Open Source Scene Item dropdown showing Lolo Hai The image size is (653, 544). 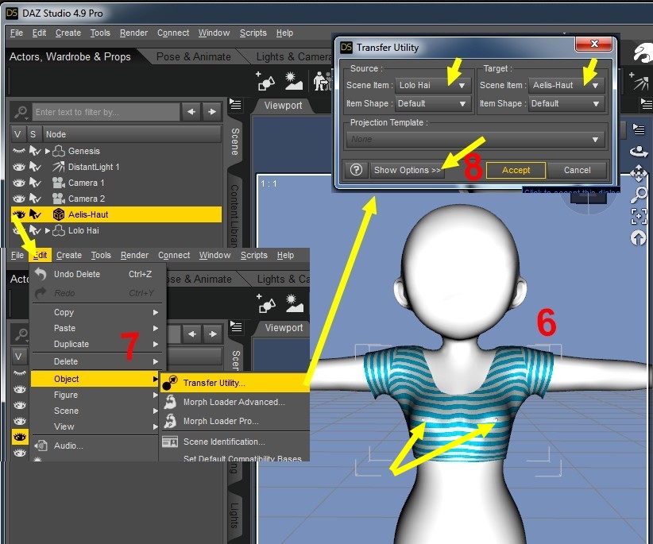point(433,85)
